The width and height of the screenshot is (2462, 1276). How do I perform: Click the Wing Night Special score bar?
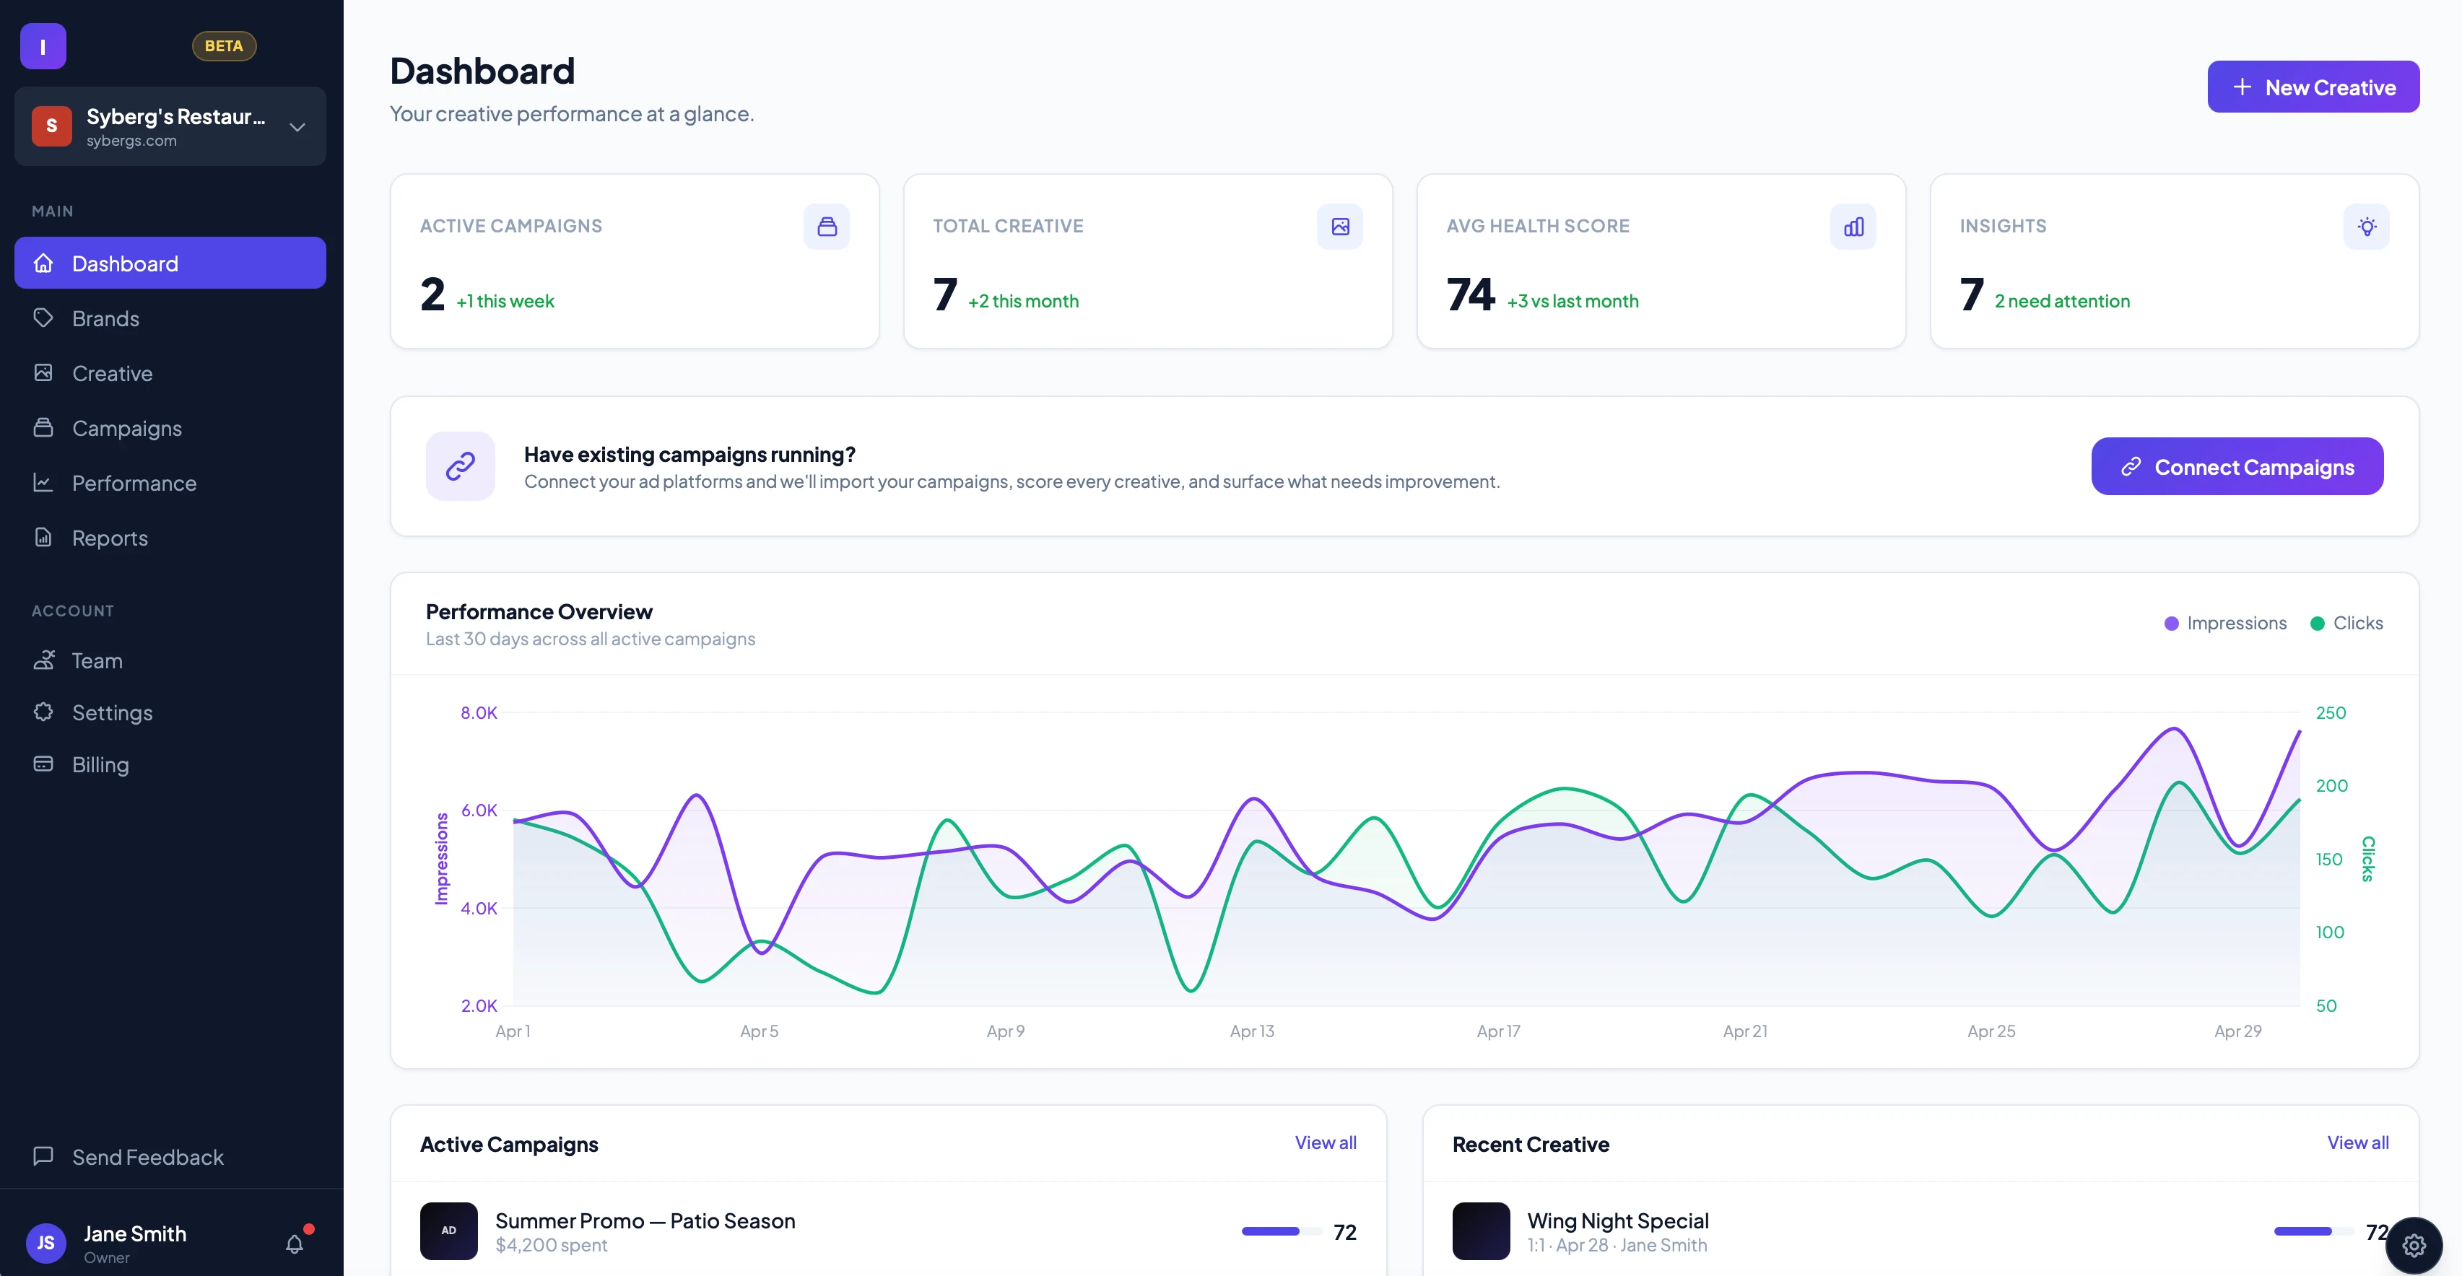pos(2313,1231)
